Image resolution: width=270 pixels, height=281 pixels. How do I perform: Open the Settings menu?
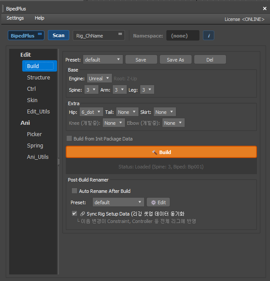point(15,18)
